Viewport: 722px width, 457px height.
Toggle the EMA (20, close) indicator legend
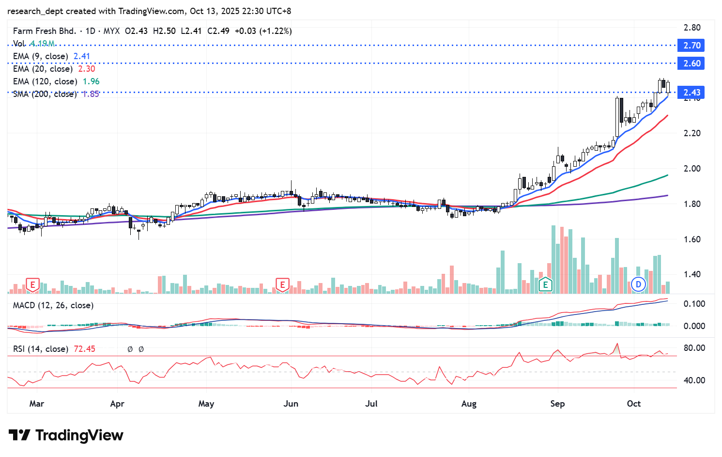pos(43,69)
